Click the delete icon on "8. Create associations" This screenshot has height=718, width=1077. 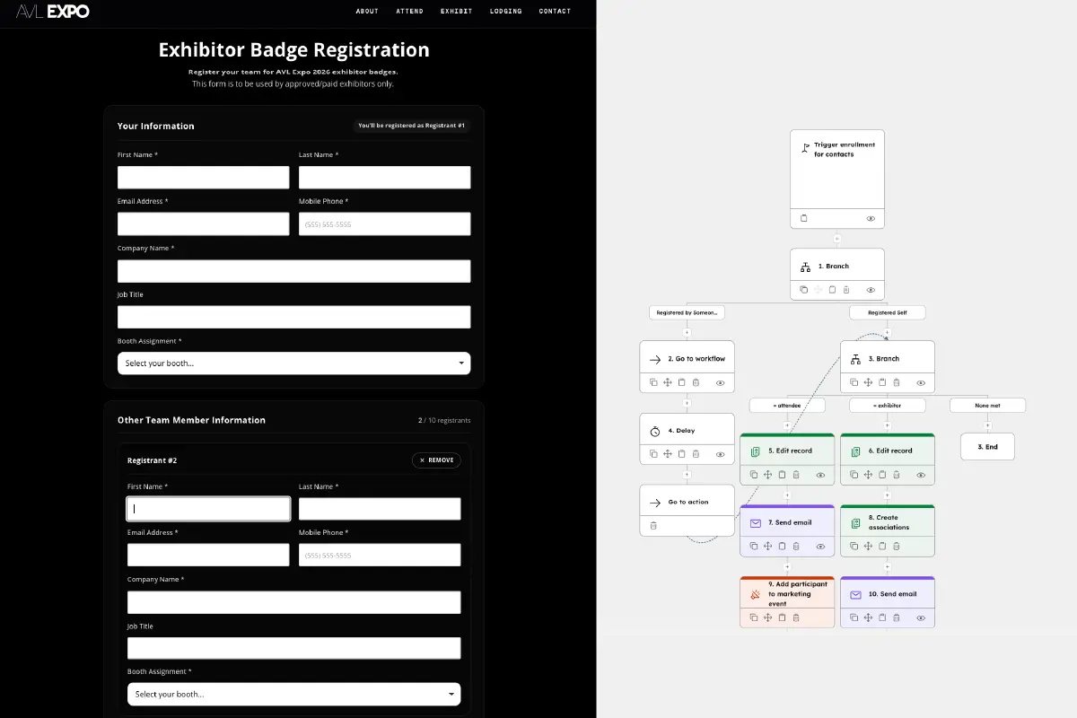coord(897,546)
